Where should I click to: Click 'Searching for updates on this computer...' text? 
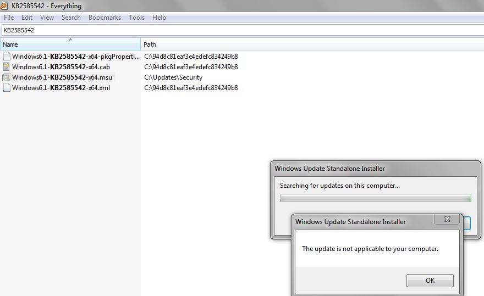[340, 186]
